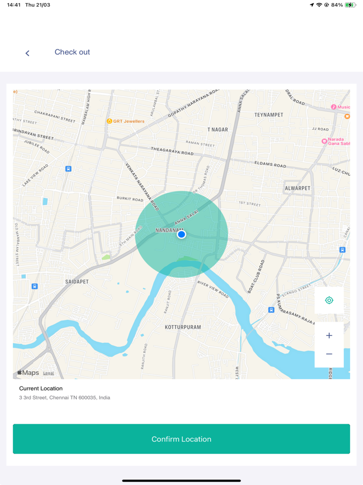
Task: Tap the LAKE VIEW ROAD label
Action: pos(35,176)
